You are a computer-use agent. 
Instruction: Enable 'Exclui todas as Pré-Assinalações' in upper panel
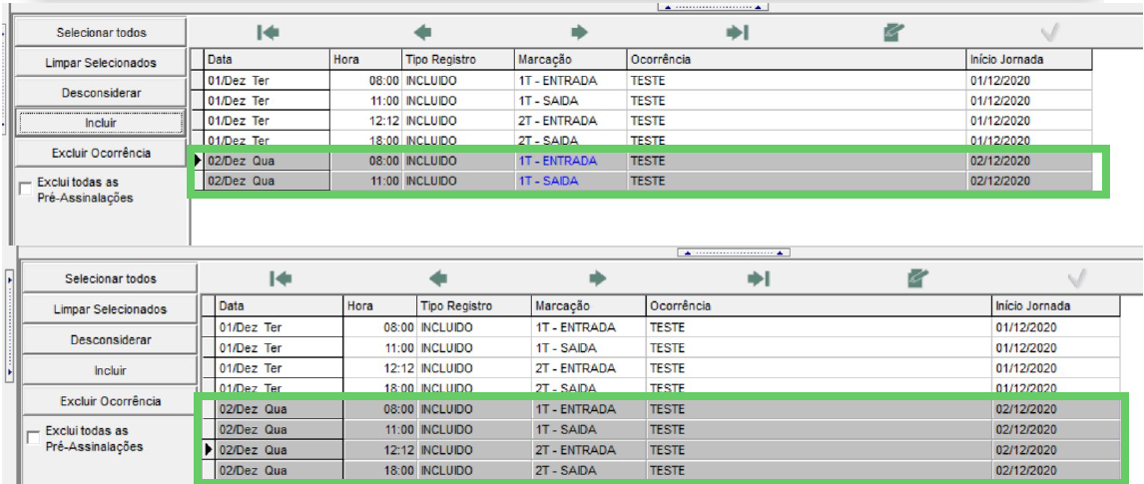[x=26, y=189]
